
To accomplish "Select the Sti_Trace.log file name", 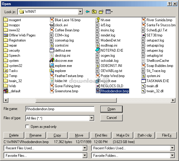I will tap(156, 71).
